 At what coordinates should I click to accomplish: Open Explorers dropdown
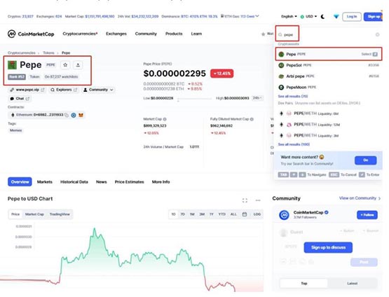pos(64,90)
